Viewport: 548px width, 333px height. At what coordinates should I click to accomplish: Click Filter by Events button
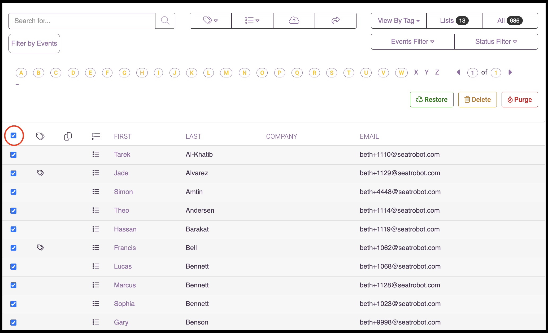tap(34, 43)
